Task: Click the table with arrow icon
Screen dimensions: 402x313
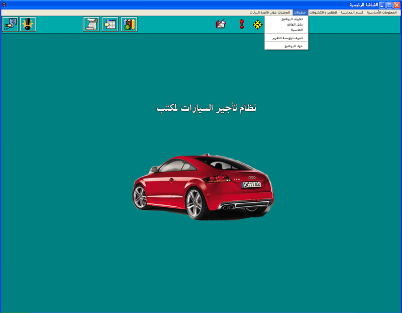Action: point(110,24)
